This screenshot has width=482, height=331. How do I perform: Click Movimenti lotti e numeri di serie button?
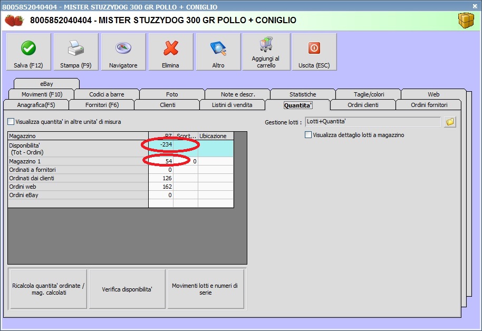tap(205, 289)
